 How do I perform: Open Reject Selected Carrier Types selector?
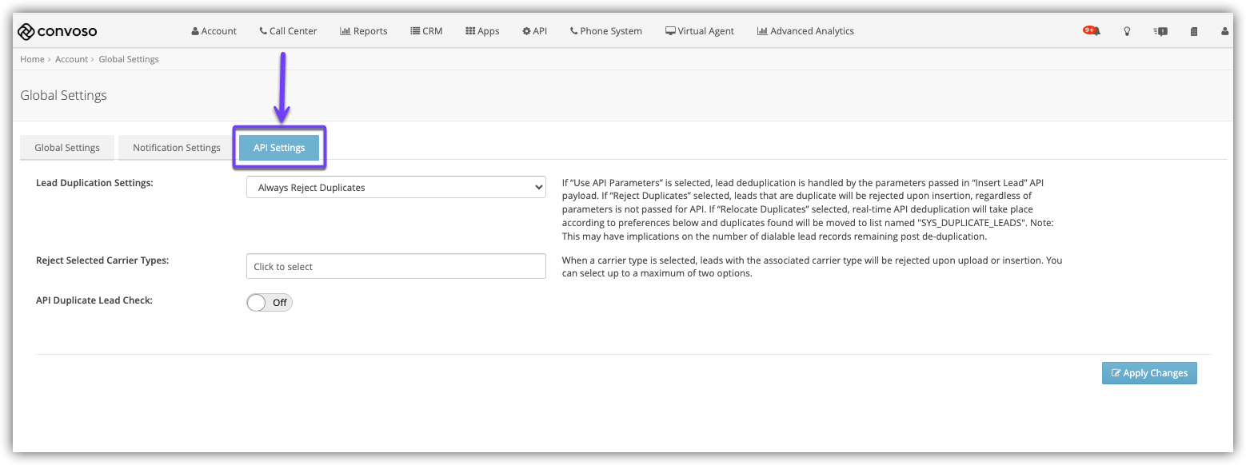[396, 266]
